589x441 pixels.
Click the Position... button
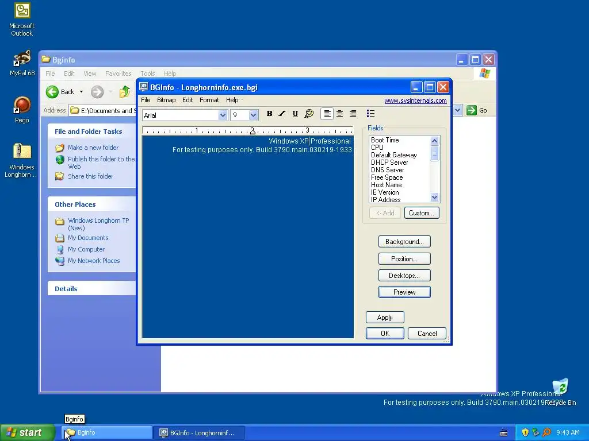tap(404, 259)
